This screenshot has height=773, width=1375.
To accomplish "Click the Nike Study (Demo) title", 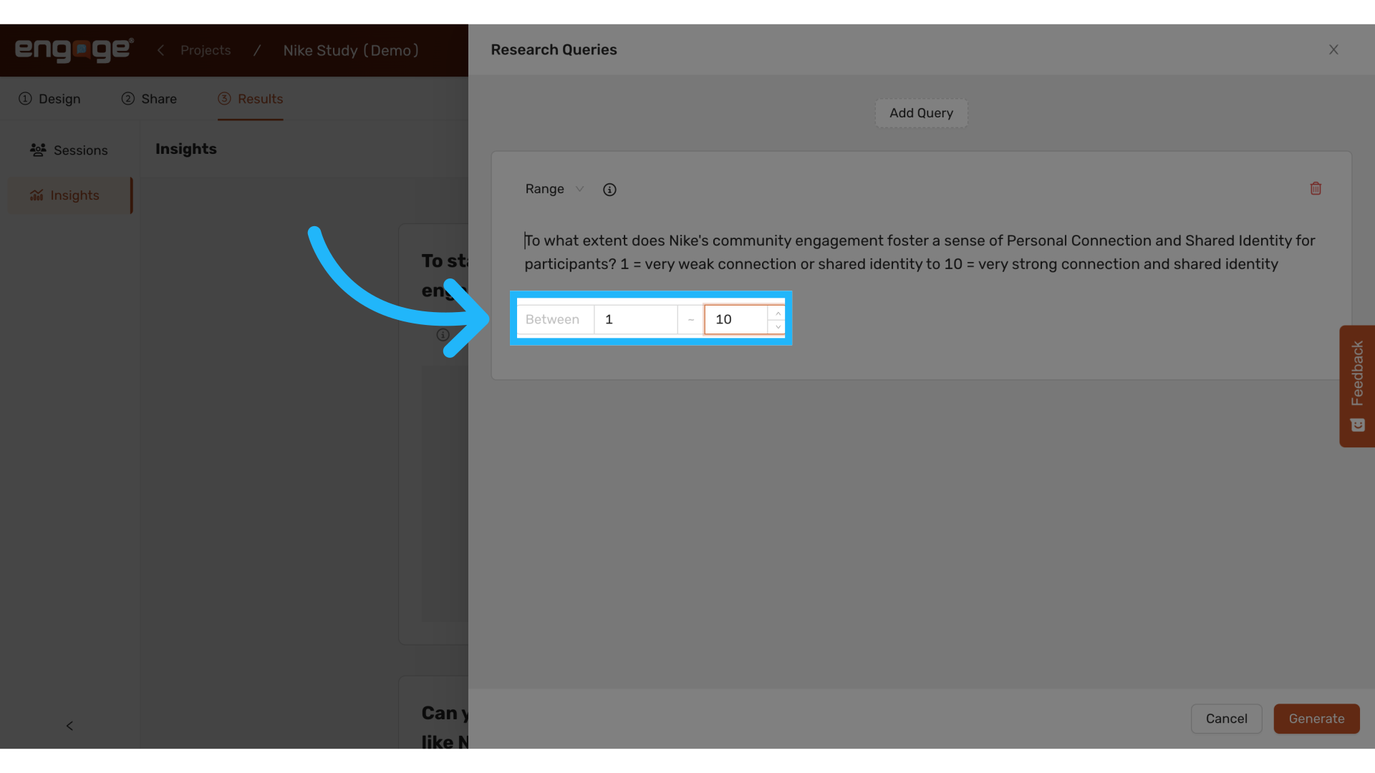I will click(x=351, y=50).
